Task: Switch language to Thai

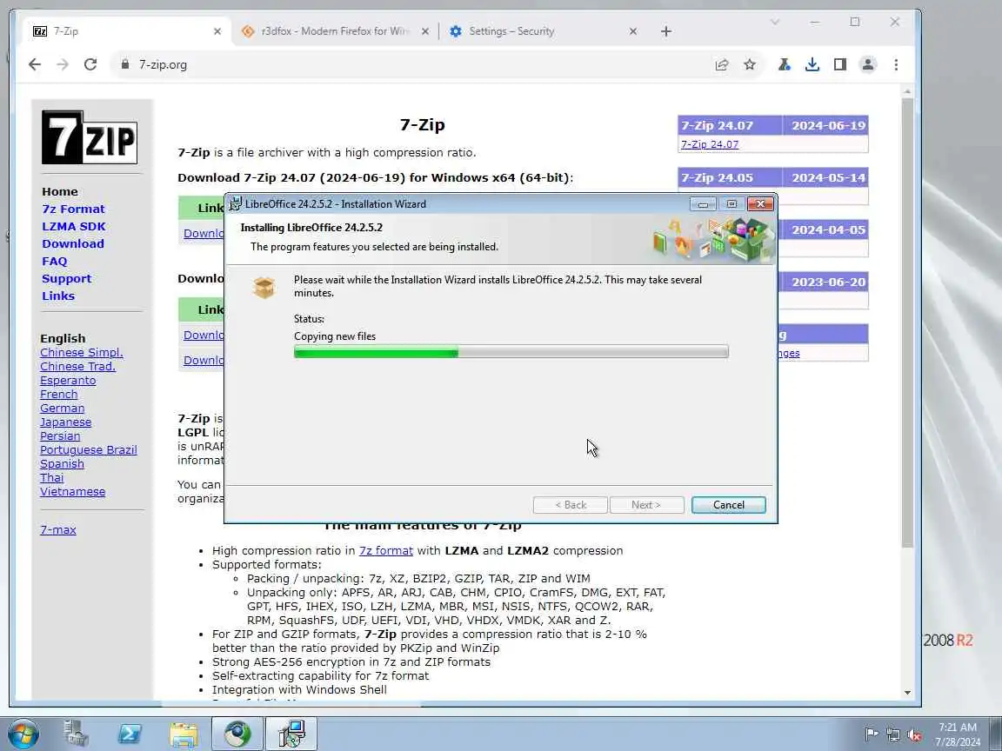Action: pyautogui.click(x=52, y=478)
